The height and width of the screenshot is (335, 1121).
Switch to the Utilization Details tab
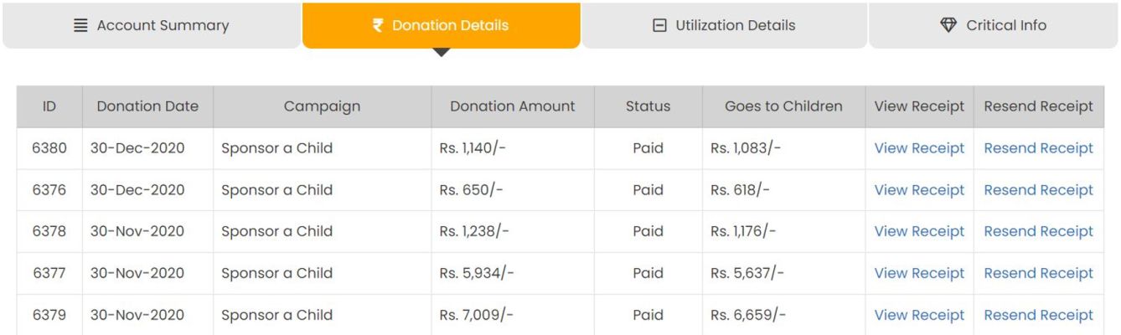pos(725,25)
